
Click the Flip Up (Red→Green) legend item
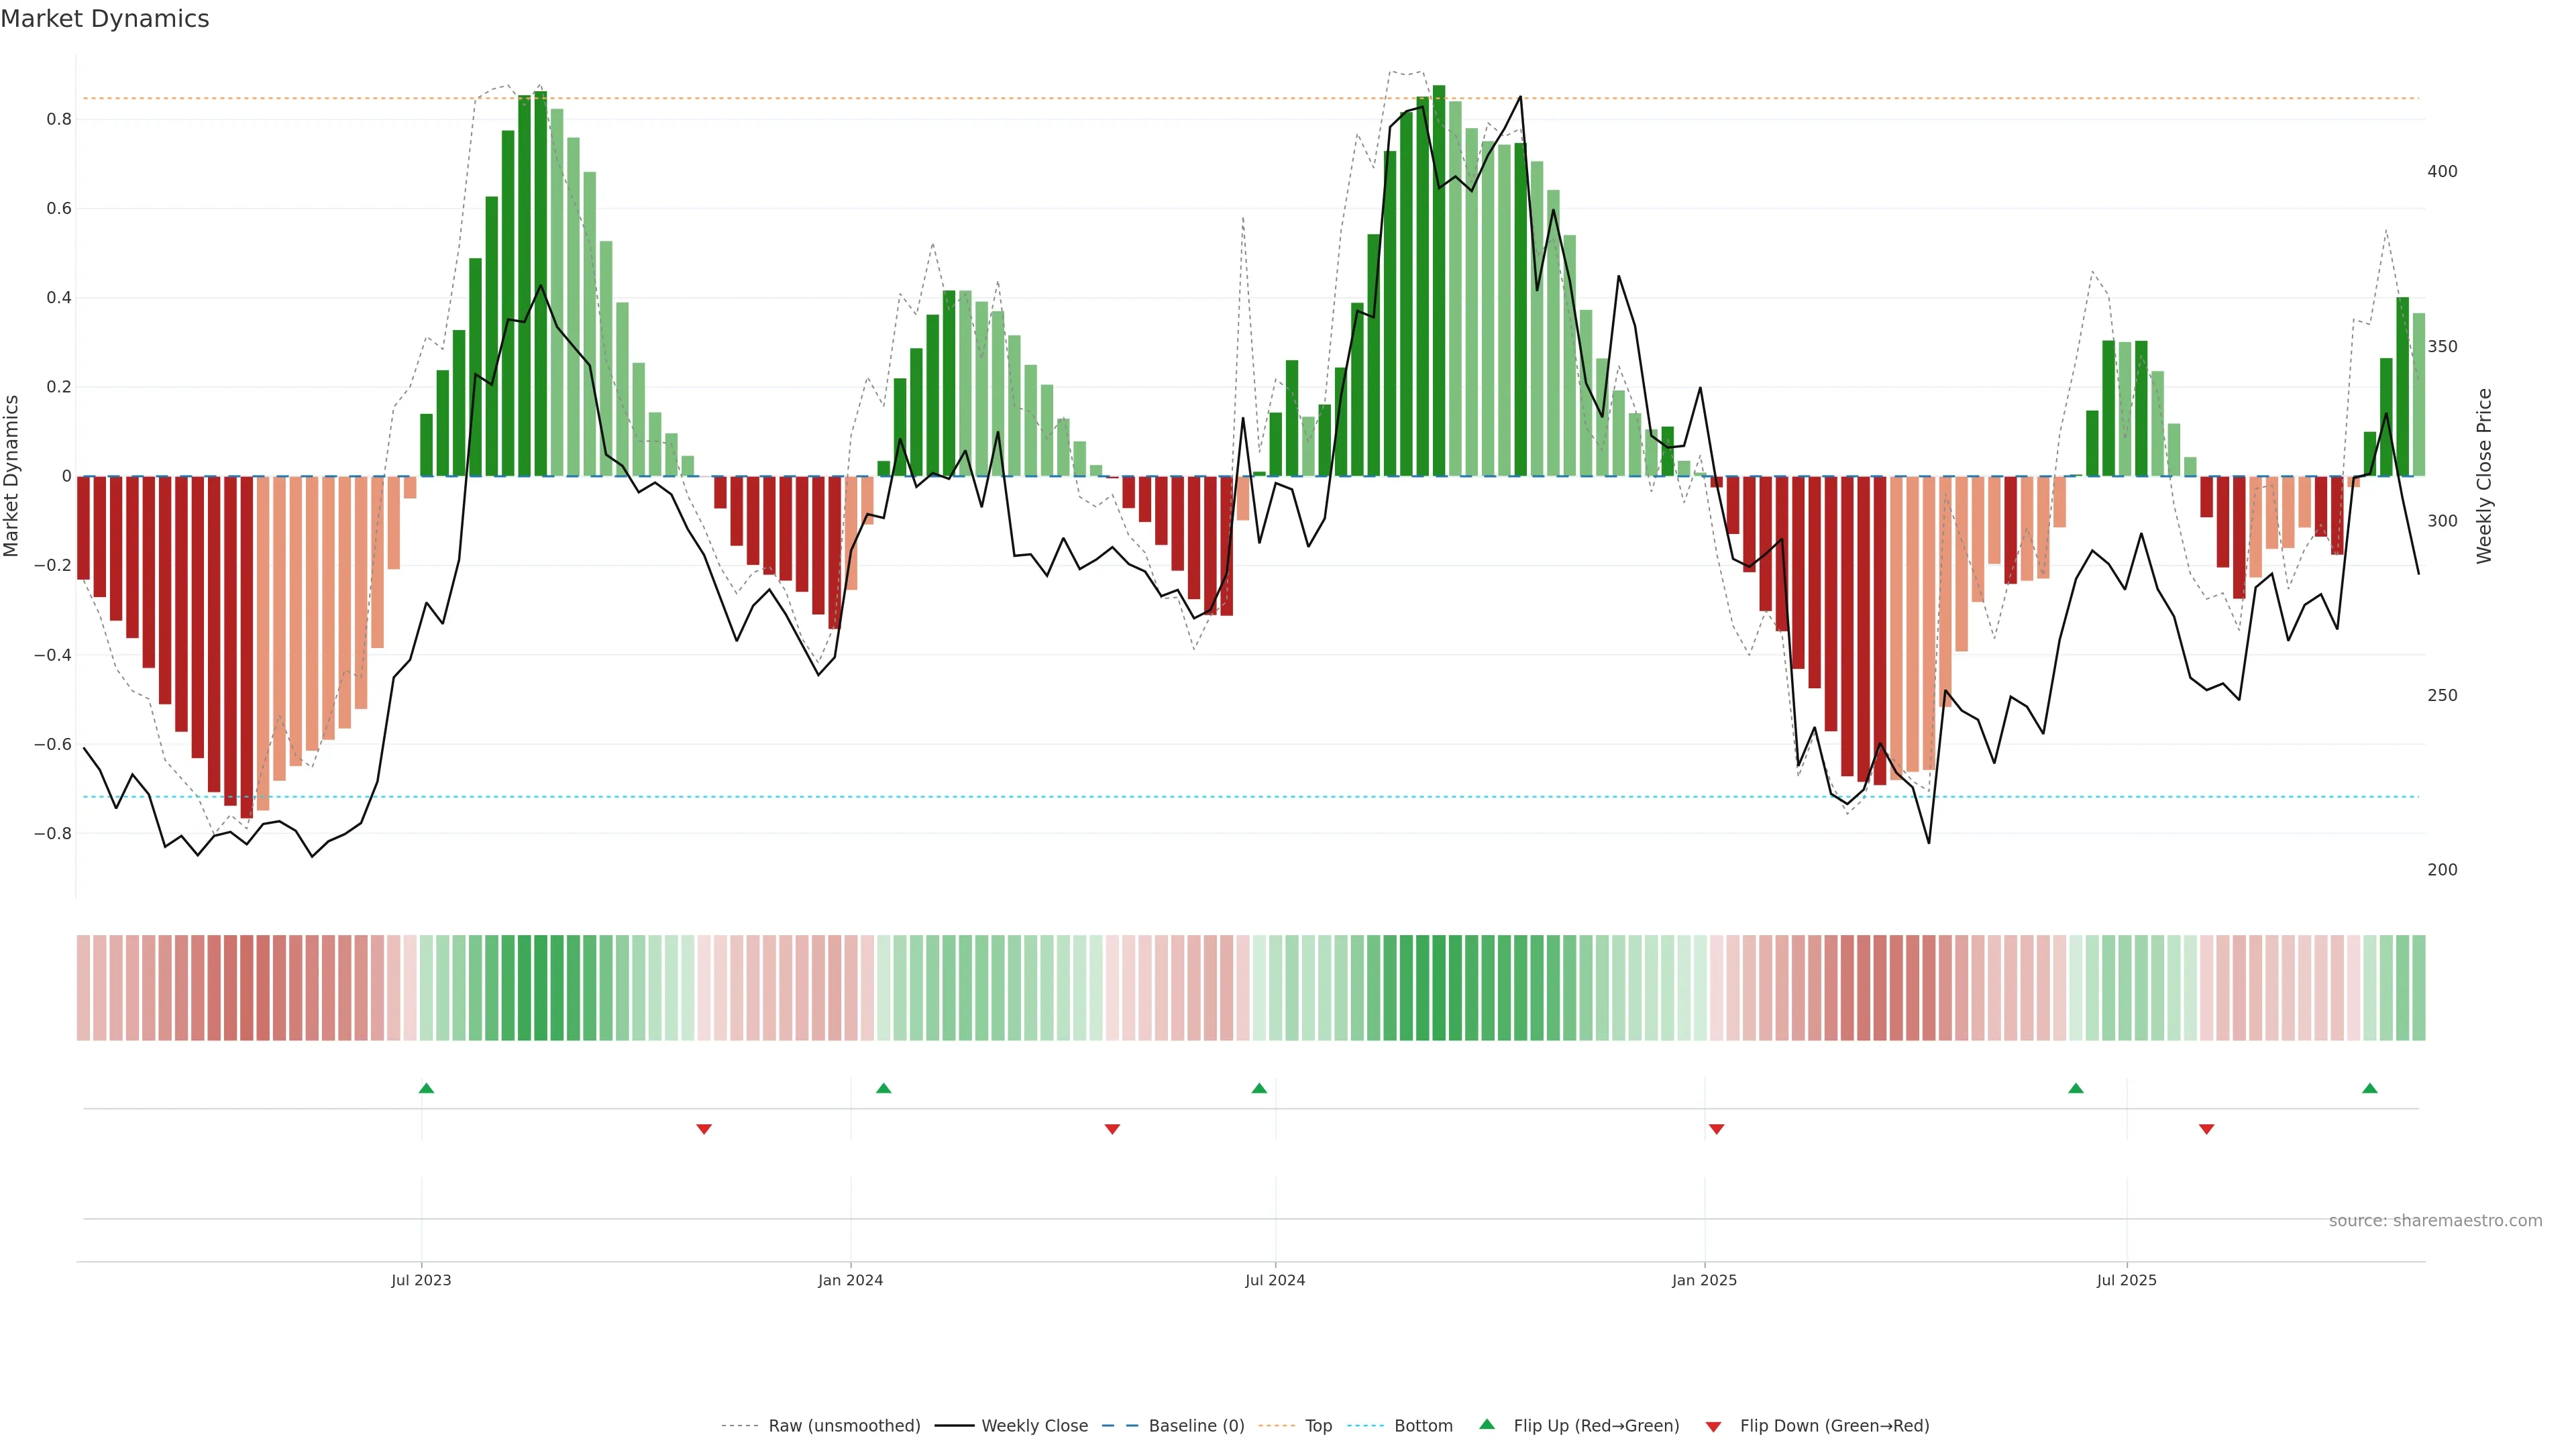tap(1596, 1426)
